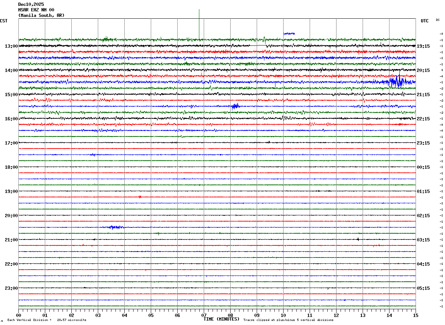Image resolution: width=445 pixels, height=325 pixels.
Task: Click the 00 minute tick label
Action: click(x=19, y=315)
